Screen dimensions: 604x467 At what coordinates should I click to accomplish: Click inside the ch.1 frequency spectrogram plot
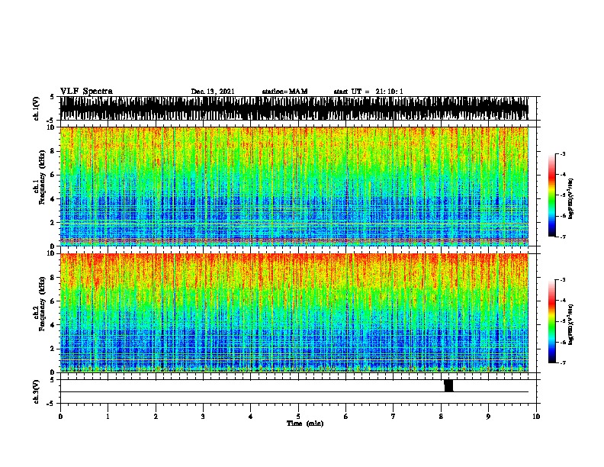294,186
